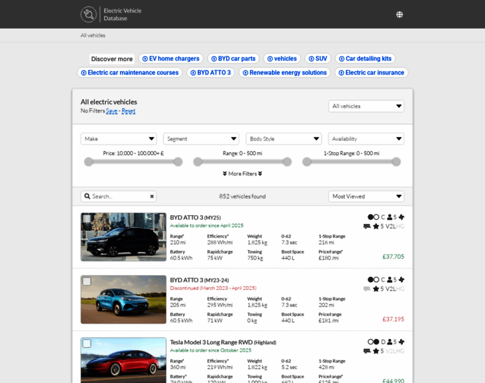Viewport: 485px width, 383px height.
Task: Open the Segment filter dropdown
Action: click(201, 139)
